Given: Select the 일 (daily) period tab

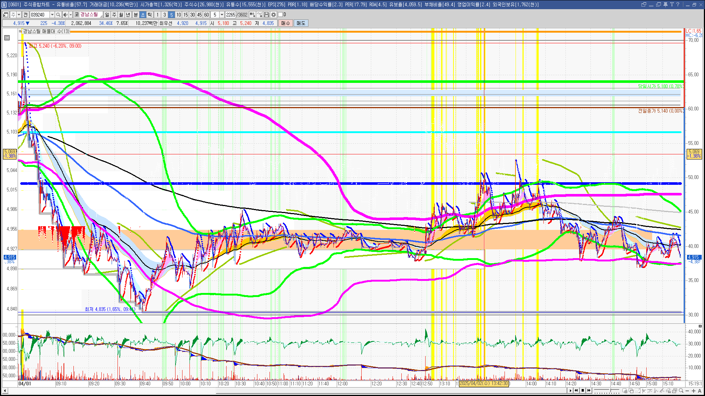Looking at the screenshot, I should coord(107,15).
